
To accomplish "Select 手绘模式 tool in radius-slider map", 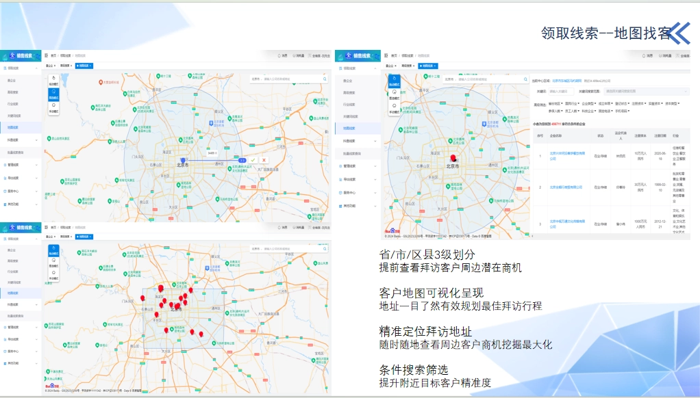I will [53, 108].
